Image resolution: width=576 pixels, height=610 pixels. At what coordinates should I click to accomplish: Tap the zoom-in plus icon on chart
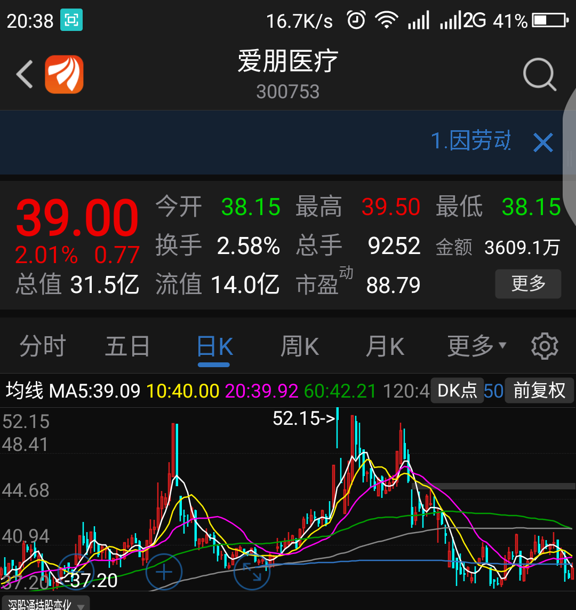click(164, 572)
